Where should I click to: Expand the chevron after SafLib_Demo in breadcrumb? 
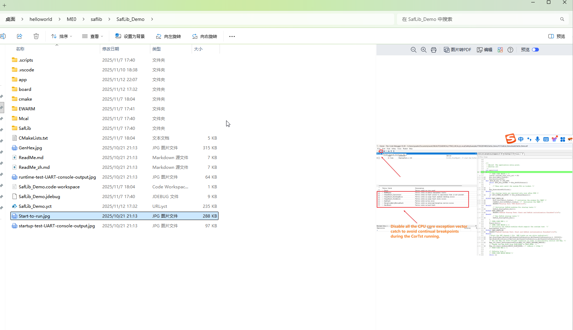[x=152, y=19]
